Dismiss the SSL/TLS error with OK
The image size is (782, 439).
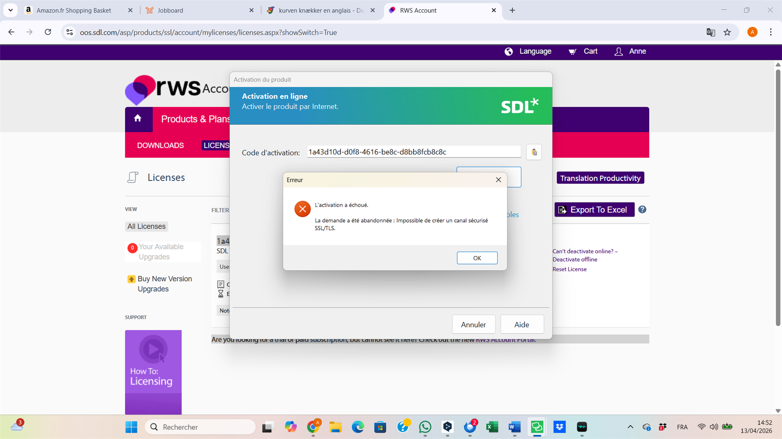(477, 258)
